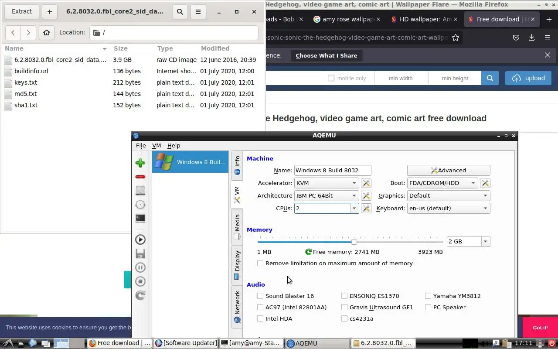Open the Graphics dropdown set to Default
The image size is (558, 349).
[x=449, y=195]
